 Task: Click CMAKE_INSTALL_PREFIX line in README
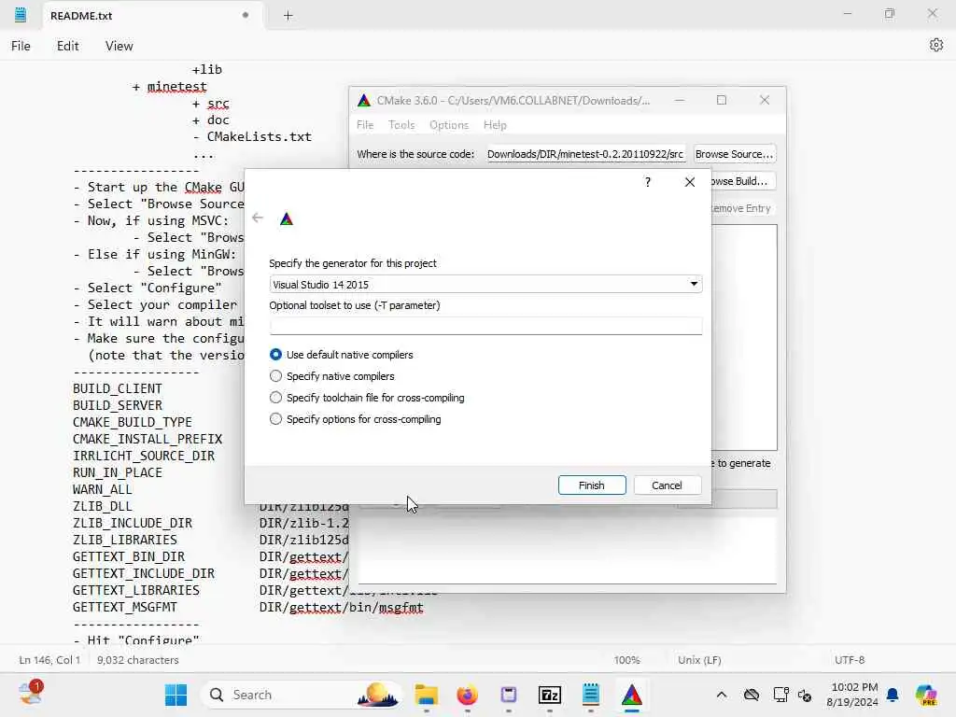point(147,439)
